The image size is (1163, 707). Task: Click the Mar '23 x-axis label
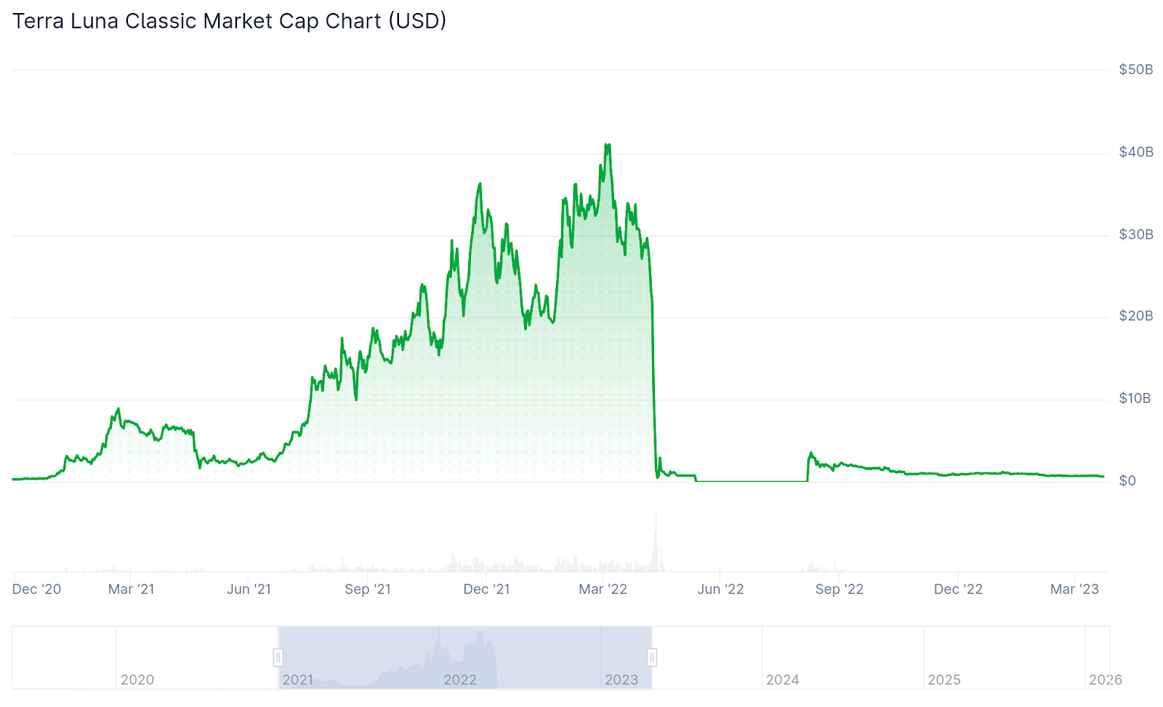[x=1074, y=589]
